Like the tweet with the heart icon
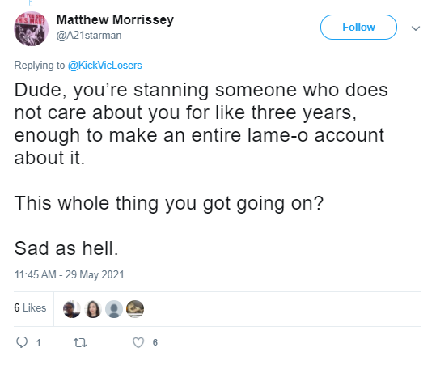The width and height of the screenshot is (436, 369). pos(138,342)
